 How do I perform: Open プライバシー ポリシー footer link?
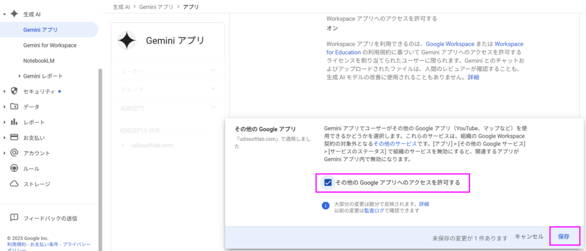click(x=49, y=247)
